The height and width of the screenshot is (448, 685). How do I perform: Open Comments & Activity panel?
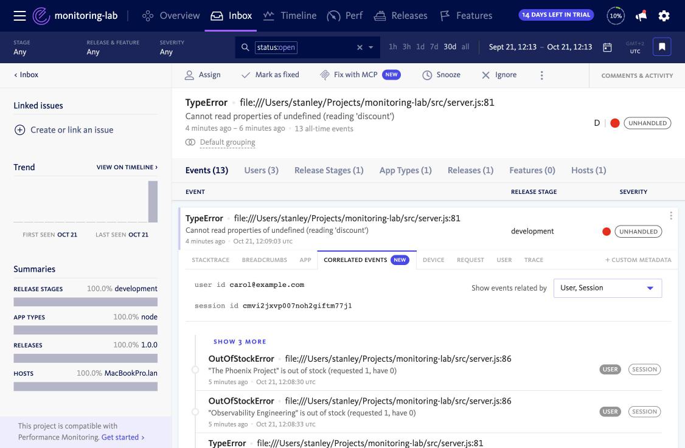[637, 75]
